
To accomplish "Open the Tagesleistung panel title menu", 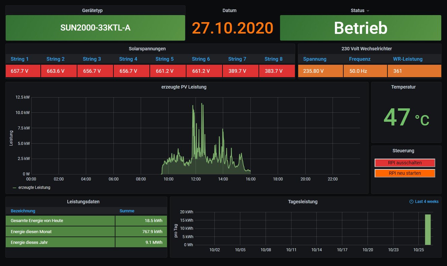I will pyautogui.click(x=303, y=202).
